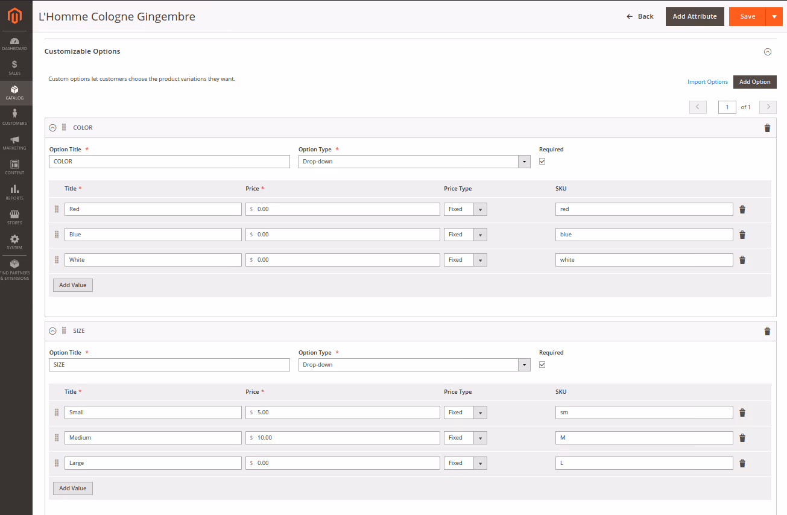Edit the Red title field

pos(153,209)
